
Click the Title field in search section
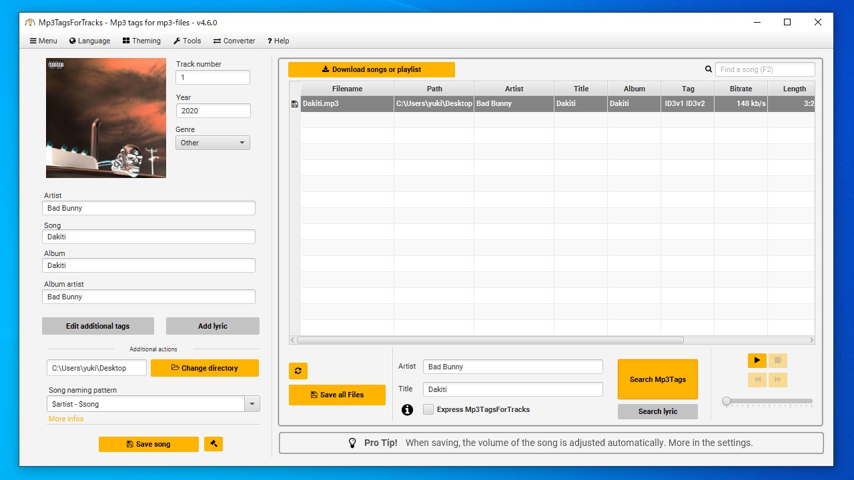513,389
